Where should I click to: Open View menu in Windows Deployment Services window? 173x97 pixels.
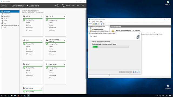pyautogui.click(x=97, y=22)
